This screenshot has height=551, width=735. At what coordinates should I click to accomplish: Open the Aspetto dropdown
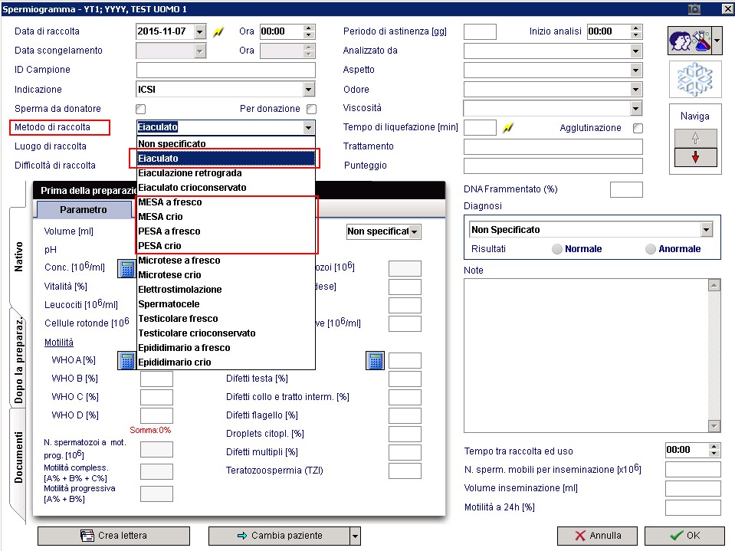coord(635,71)
